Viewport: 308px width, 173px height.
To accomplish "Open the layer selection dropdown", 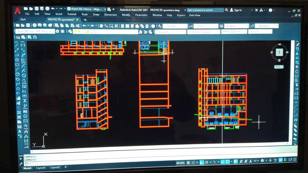I will pos(105,32).
